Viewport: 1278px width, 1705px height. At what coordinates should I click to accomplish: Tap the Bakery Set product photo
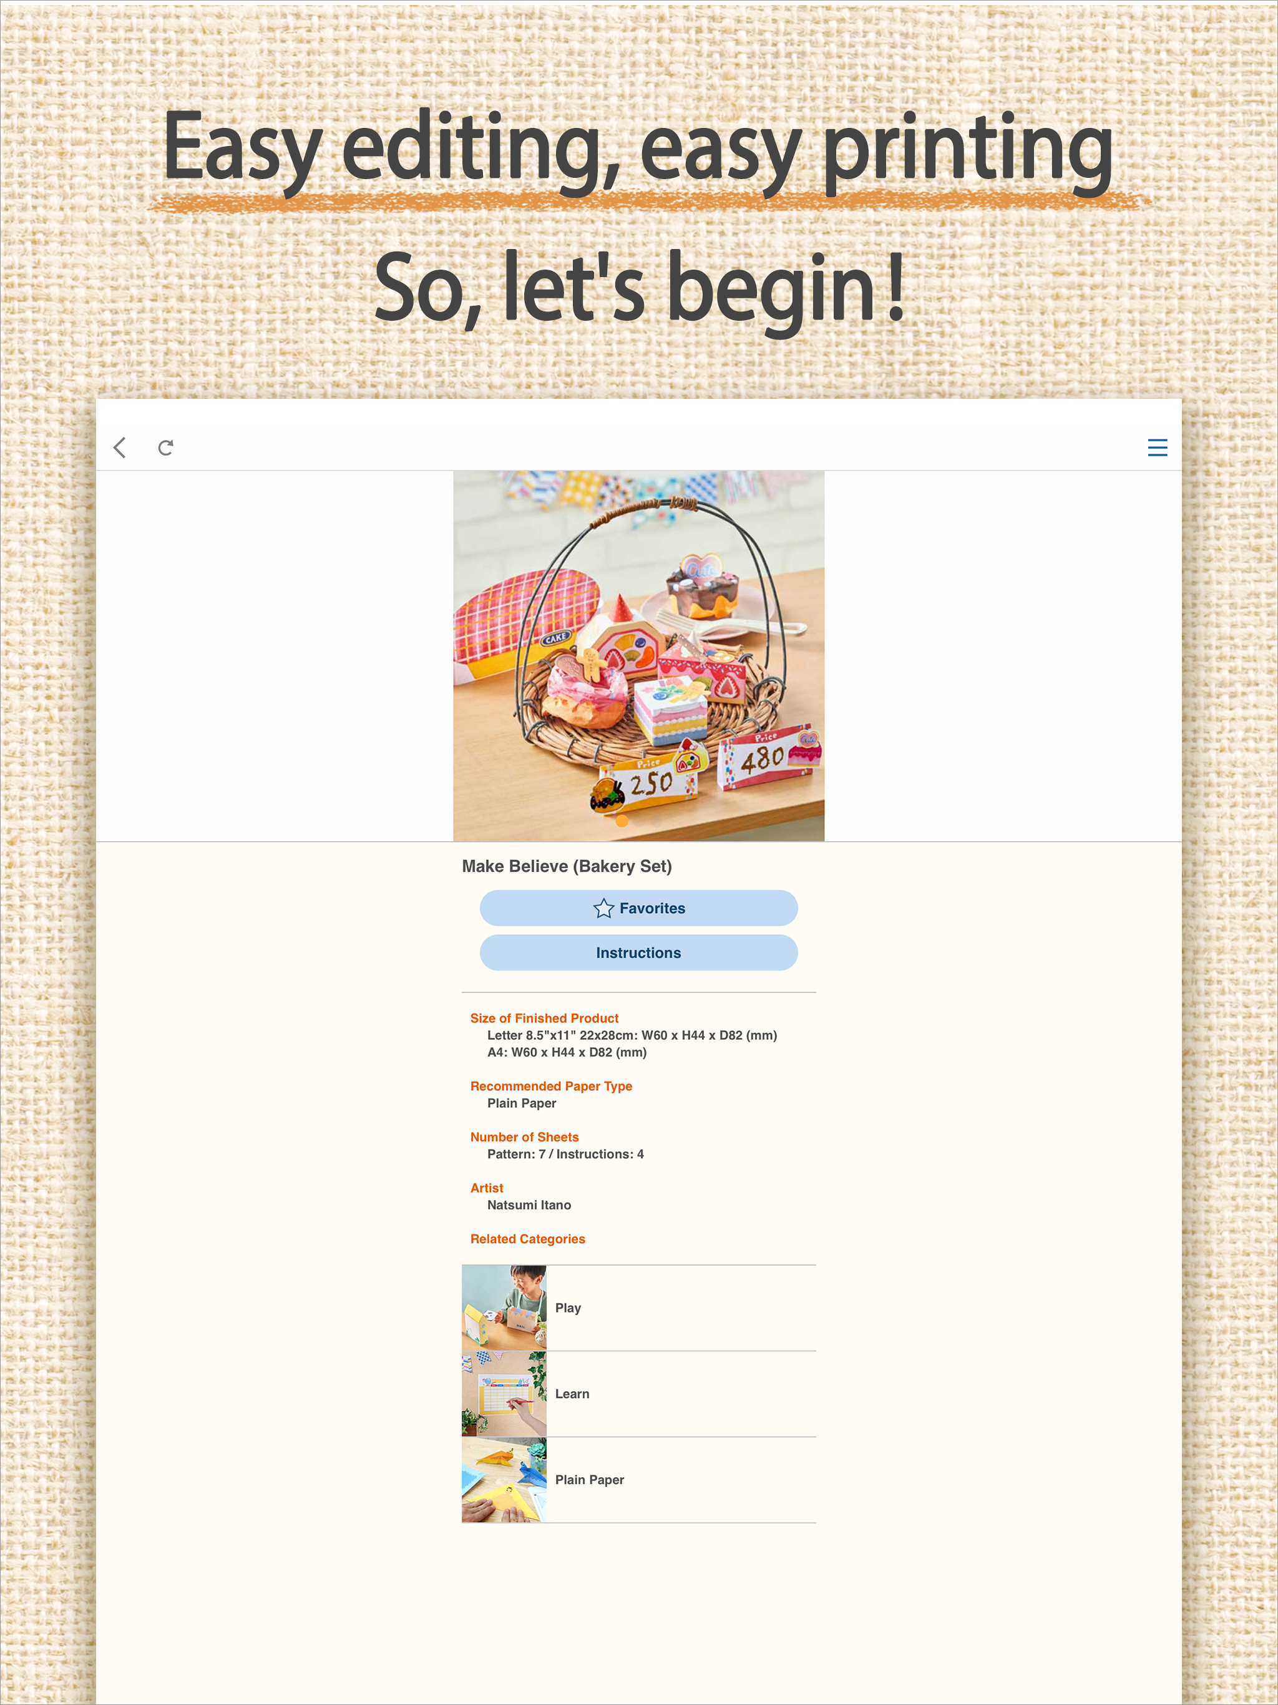pyautogui.click(x=638, y=656)
